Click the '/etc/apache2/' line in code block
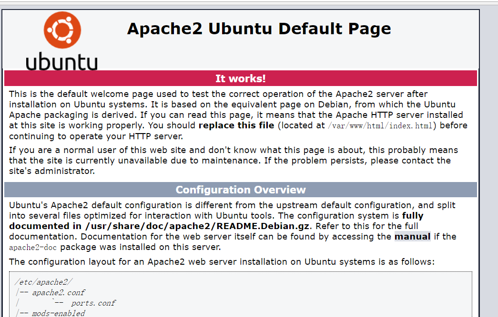 tap(44, 282)
